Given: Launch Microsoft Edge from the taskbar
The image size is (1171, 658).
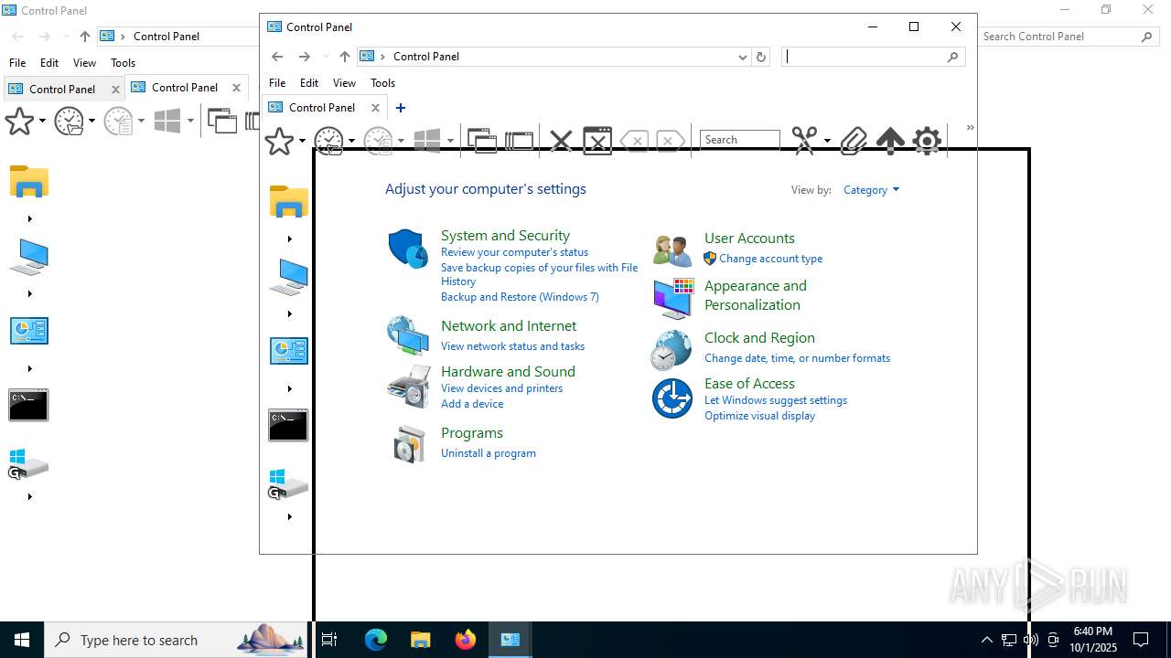Looking at the screenshot, I should [376, 640].
